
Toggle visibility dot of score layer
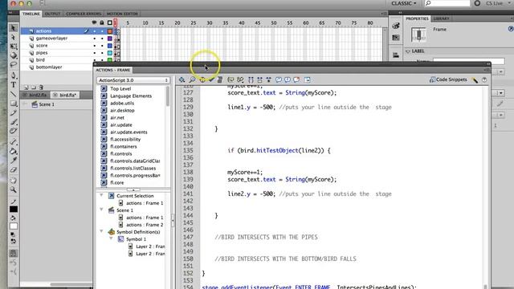(95, 46)
